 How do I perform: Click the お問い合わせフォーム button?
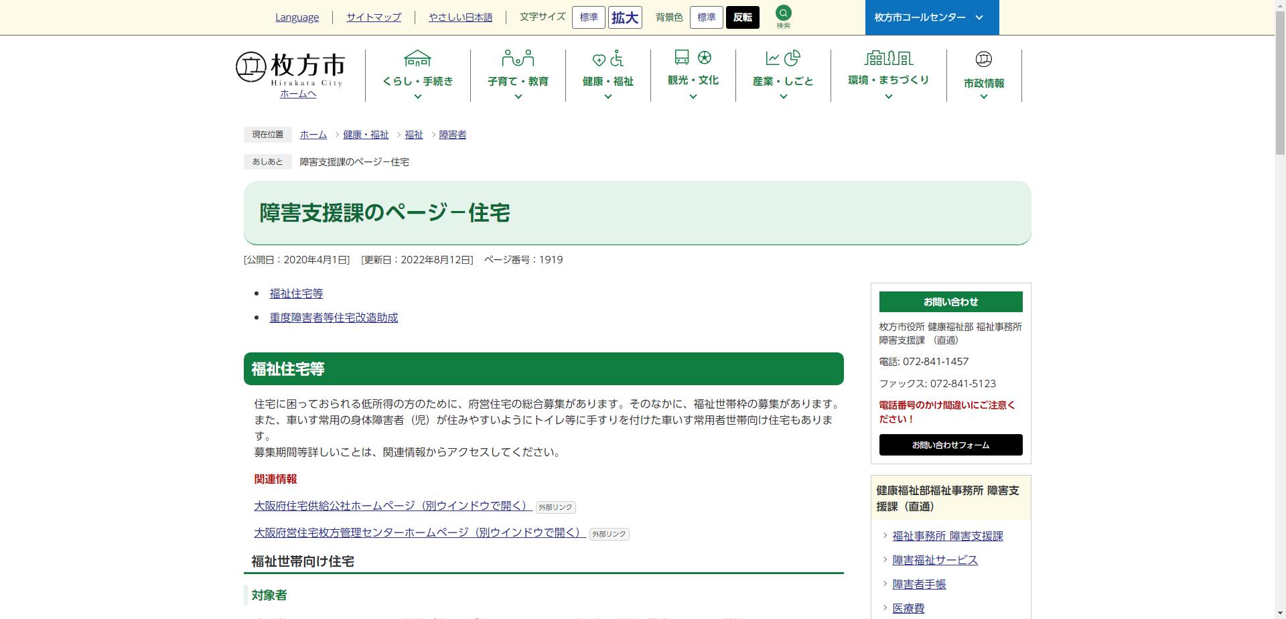(950, 445)
